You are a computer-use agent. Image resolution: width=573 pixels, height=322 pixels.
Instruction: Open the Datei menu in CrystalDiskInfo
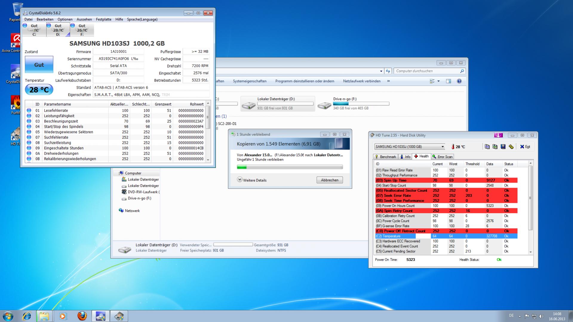28,19
